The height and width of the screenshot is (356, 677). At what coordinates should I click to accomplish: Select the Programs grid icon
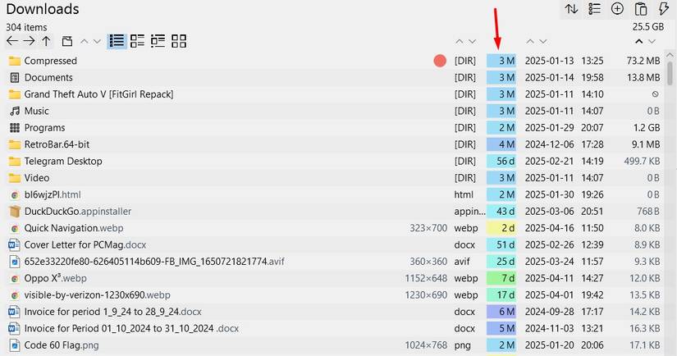15,128
